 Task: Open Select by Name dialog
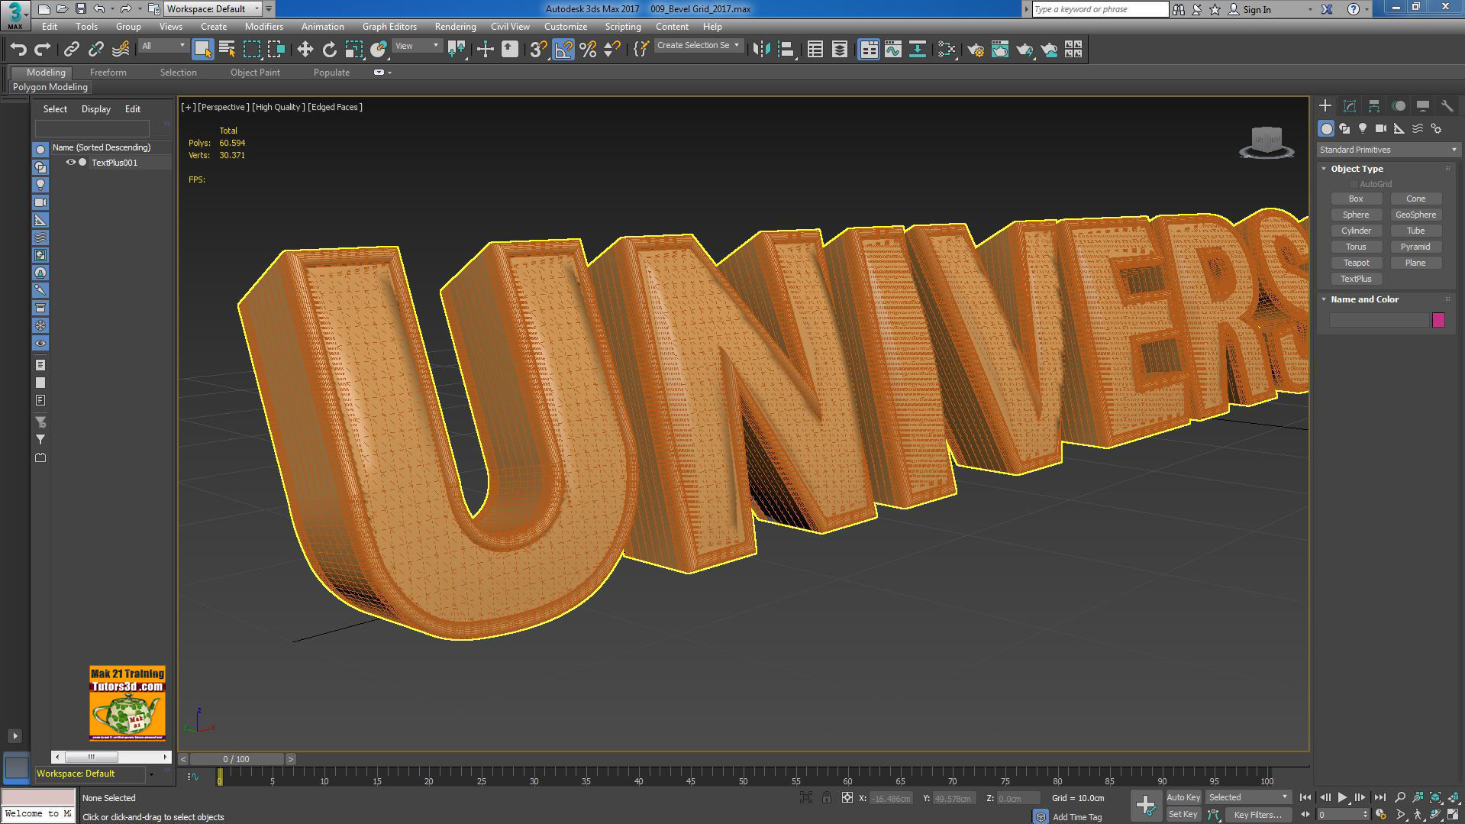point(227,50)
